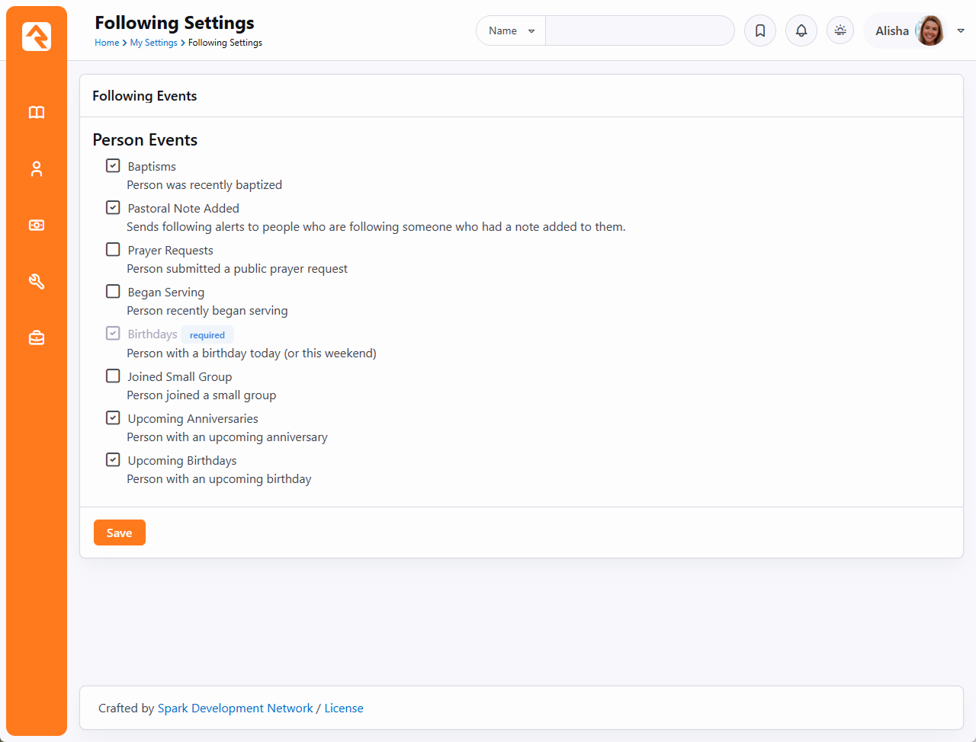The width and height of the screenshot is (976, 742).
Task: Open the person icon in sidebar
Action: coord(37,169)
